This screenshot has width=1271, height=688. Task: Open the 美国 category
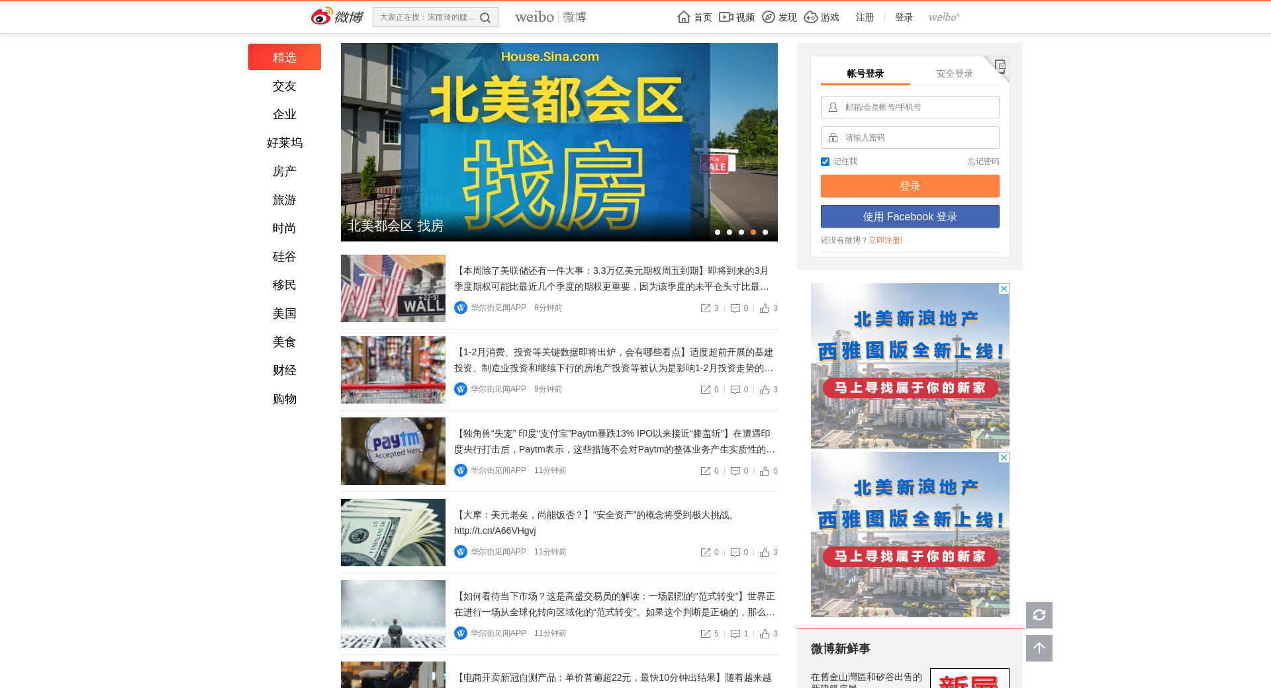pos(285,314)
